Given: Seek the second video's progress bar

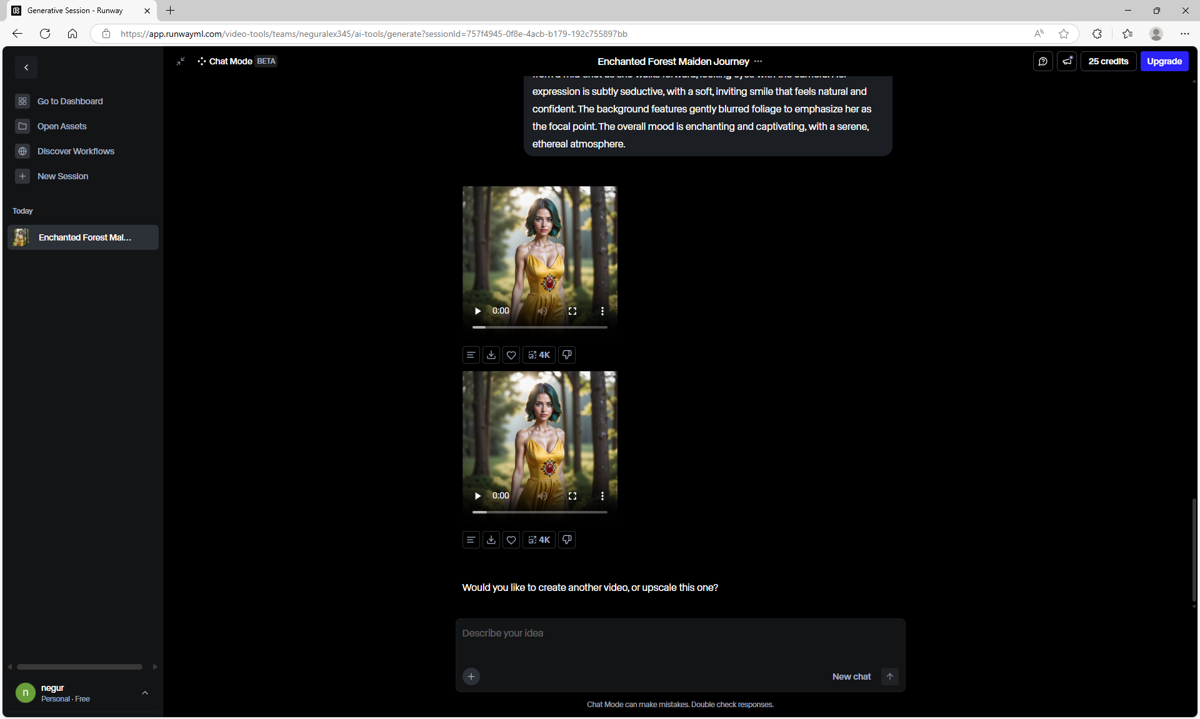Looking at the screenshot, I should (x=540, y=512).
